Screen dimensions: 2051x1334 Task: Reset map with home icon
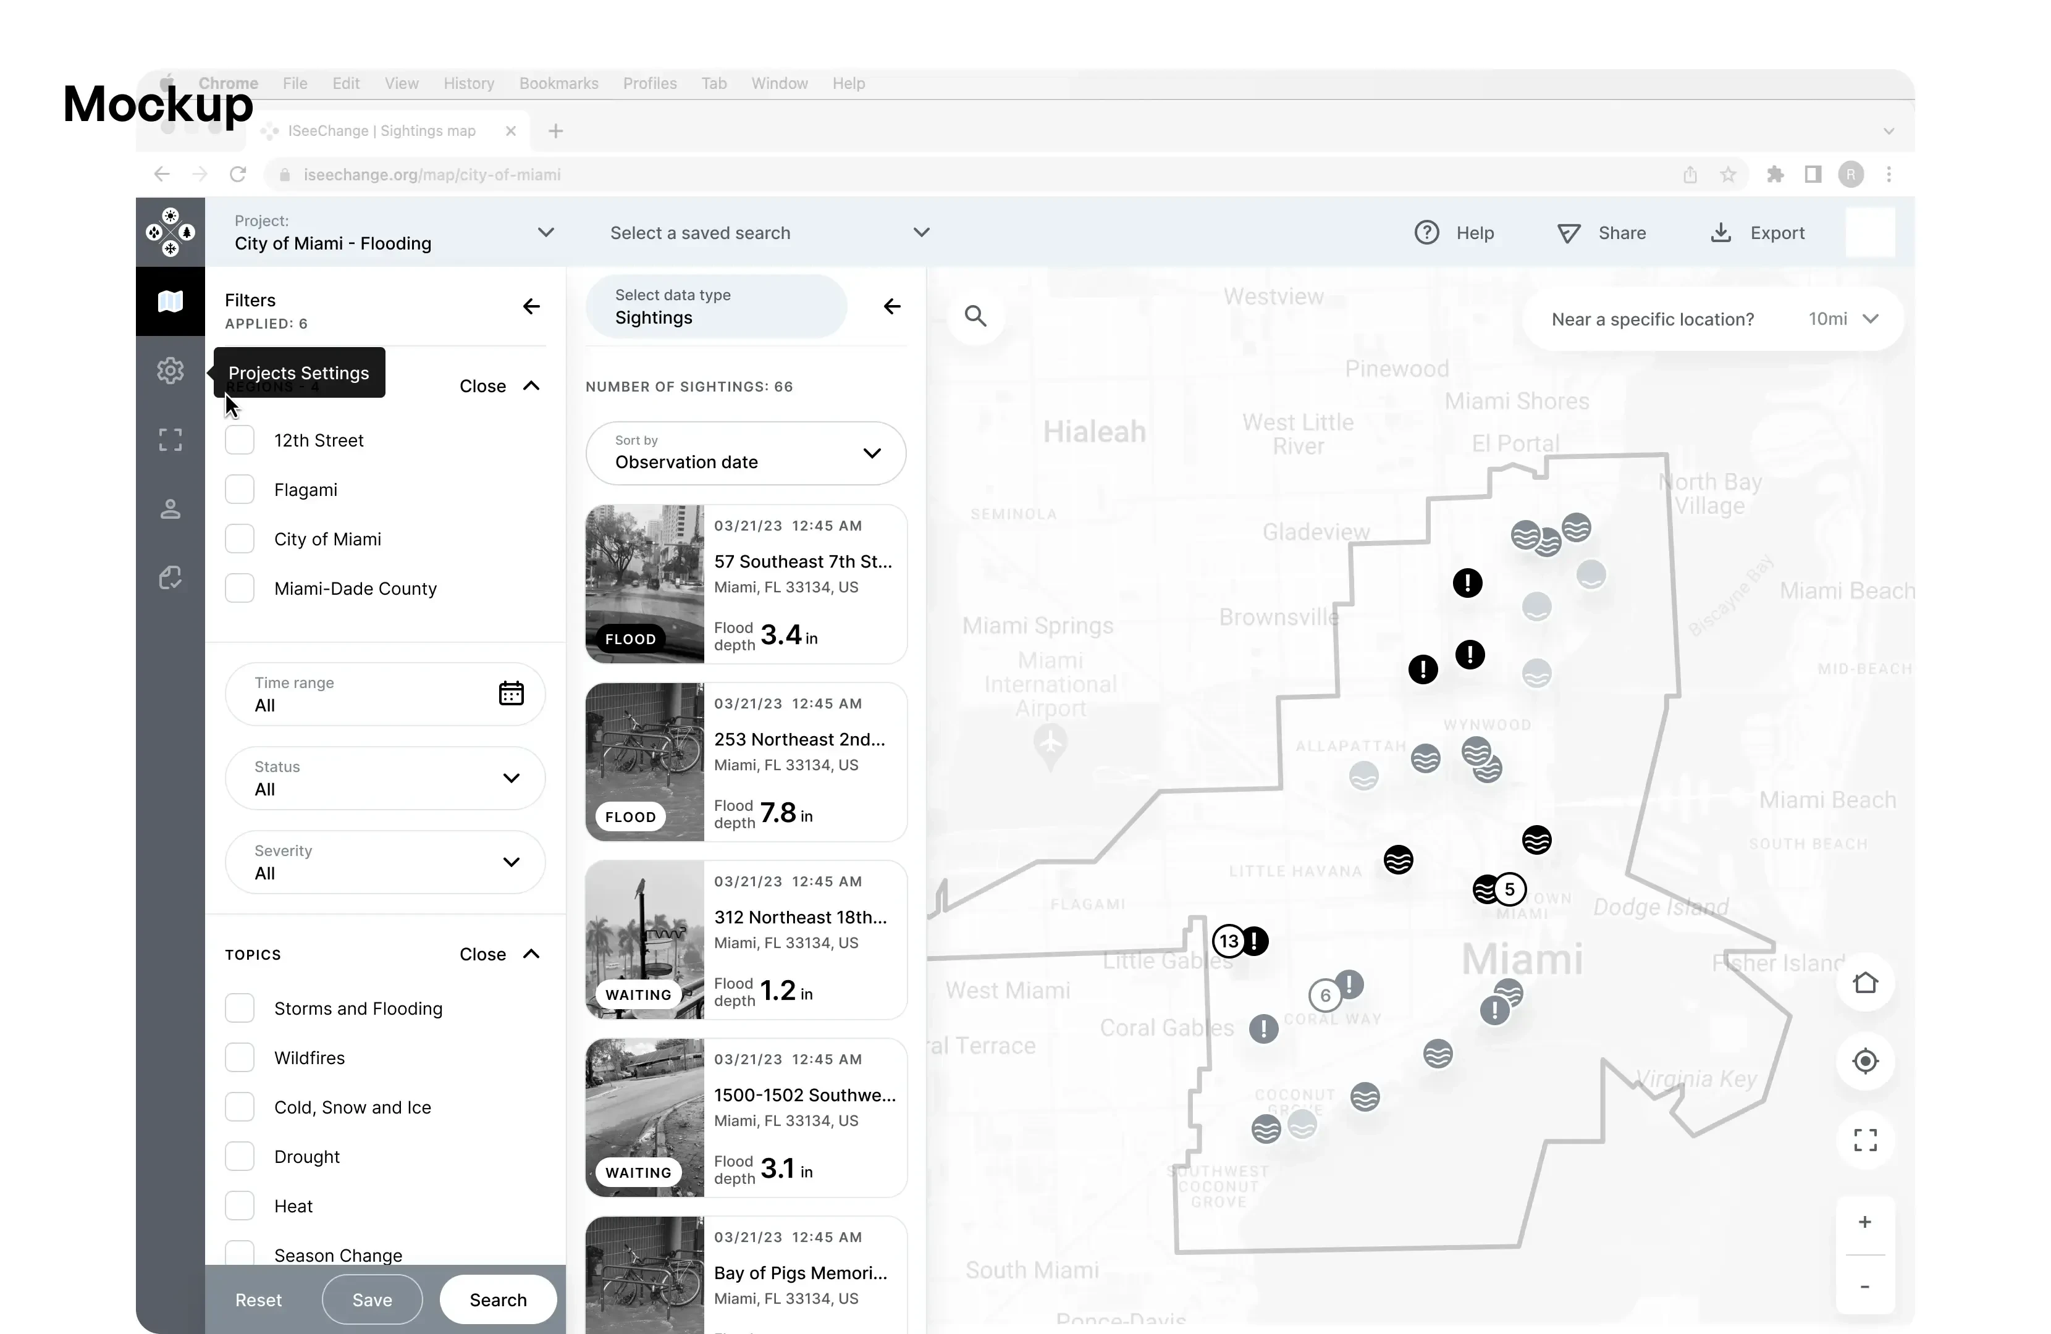[1865, 983]
